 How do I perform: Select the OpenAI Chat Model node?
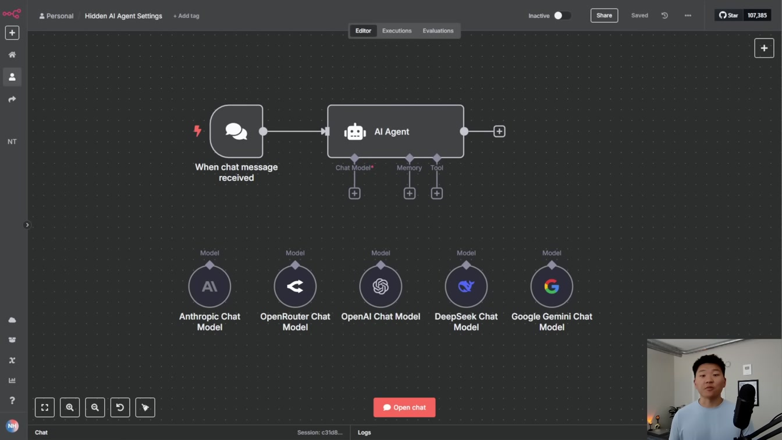click(381, 286)
